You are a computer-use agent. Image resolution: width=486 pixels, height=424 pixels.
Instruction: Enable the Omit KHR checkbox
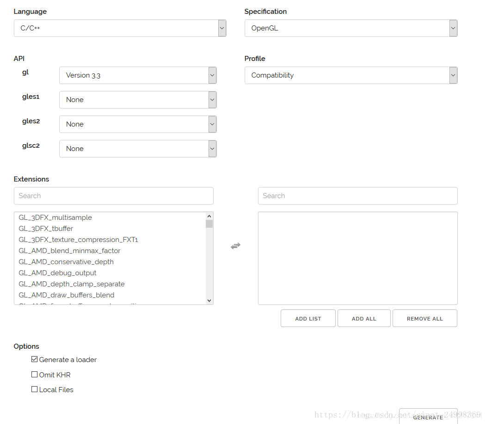pyautogui.click(x=34, y=375)
